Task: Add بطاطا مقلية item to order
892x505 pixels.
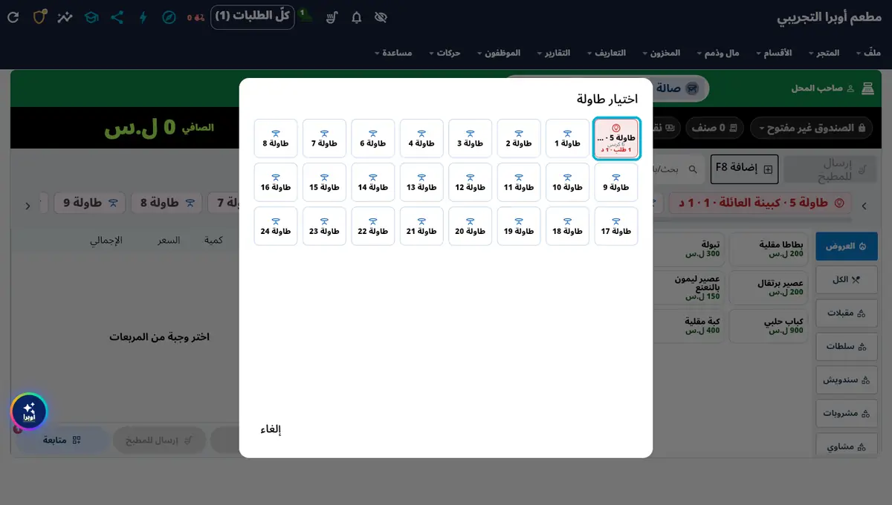Action: point(770,249)
